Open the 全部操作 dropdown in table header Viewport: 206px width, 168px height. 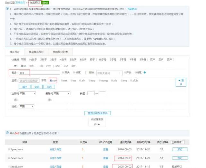(178, 142)
